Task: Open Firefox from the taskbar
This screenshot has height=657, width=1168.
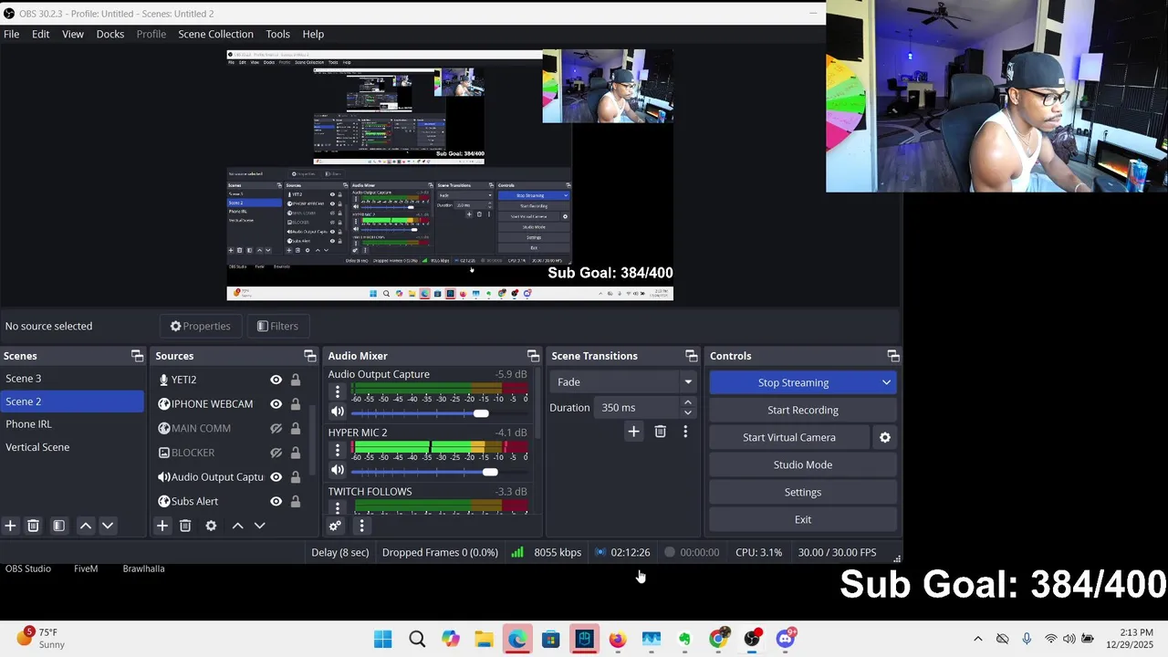Action: point(618,639)
